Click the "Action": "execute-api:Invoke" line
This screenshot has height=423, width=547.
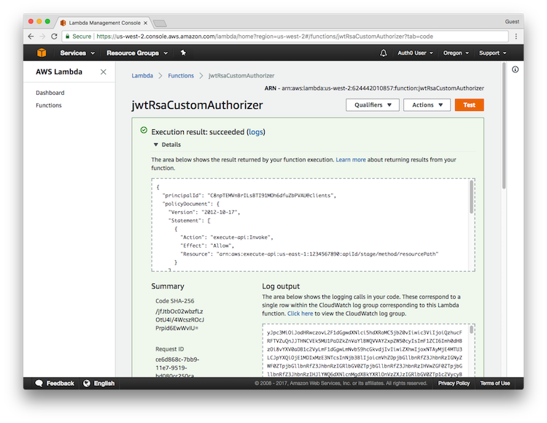coord(226,237)
